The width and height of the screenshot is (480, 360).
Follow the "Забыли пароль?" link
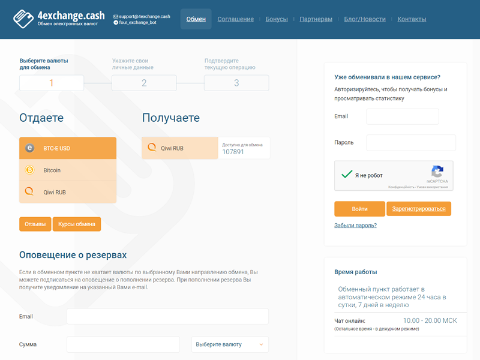pos(355,226)
